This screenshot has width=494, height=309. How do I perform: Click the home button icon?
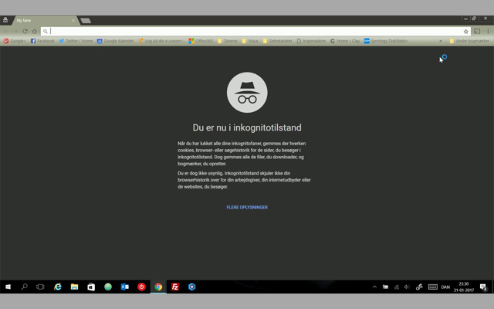[x=34, y=32]
